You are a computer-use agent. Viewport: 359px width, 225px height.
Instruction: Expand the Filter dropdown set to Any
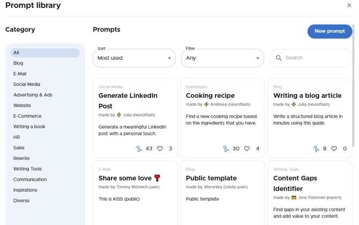[x=222, y=58]
